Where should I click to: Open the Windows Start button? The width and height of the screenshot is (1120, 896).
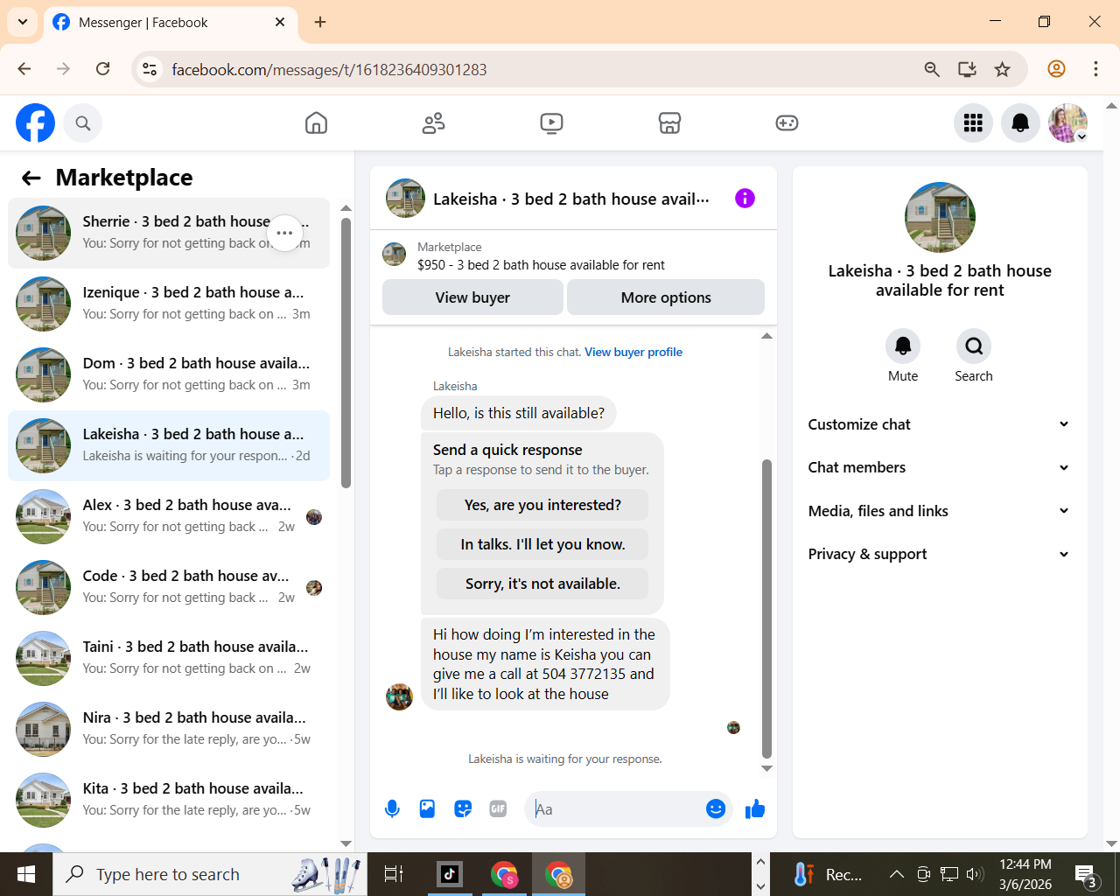[x=26, y=874]
